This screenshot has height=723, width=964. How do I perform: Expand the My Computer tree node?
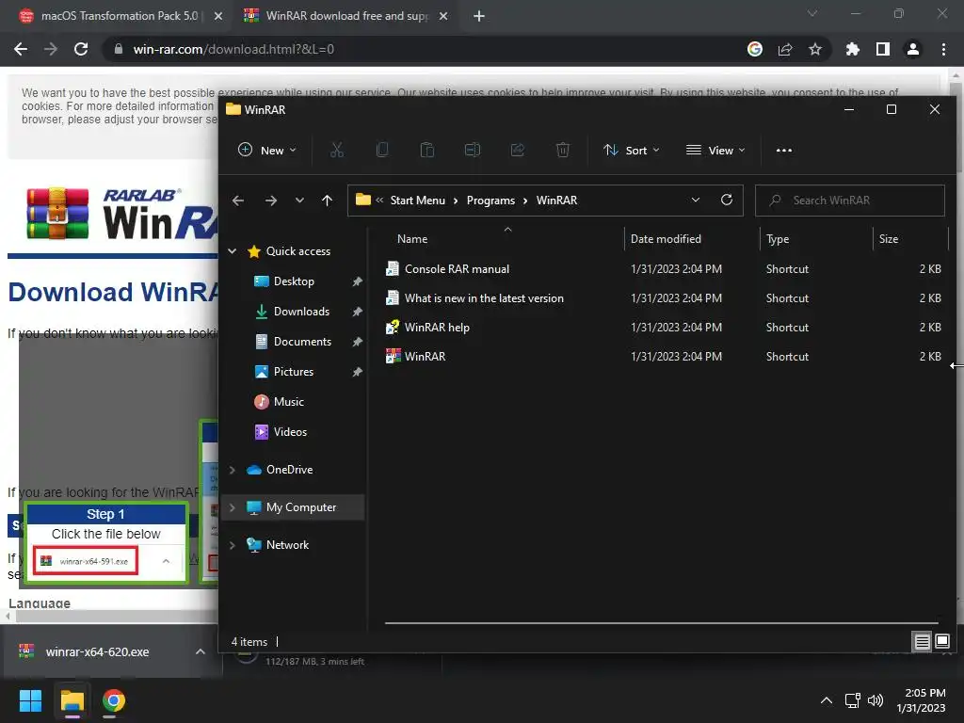click(233, 507)
